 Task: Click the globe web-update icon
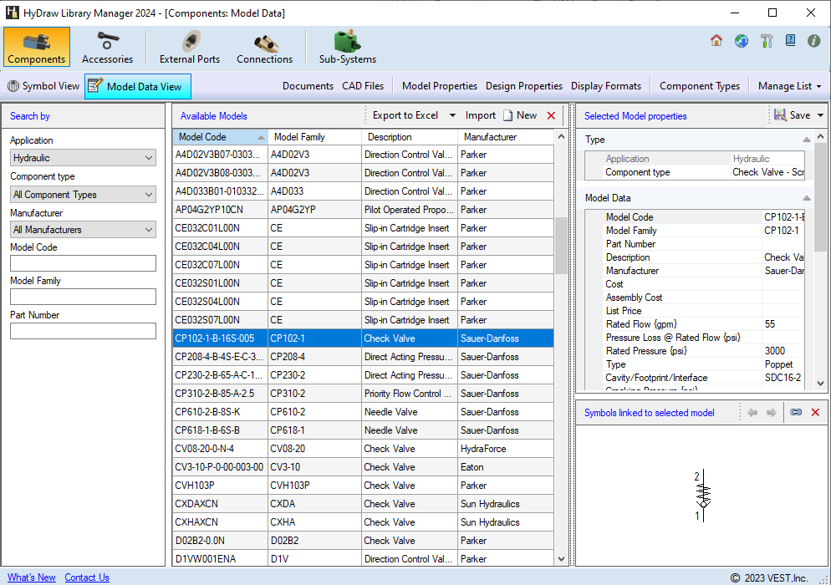coord(742,40)
